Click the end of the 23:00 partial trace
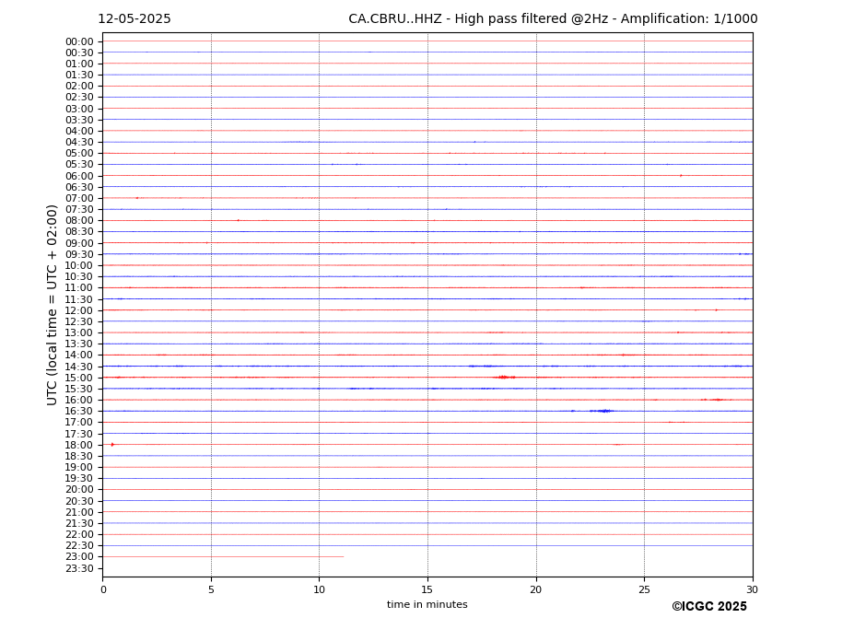 point(343,556)
